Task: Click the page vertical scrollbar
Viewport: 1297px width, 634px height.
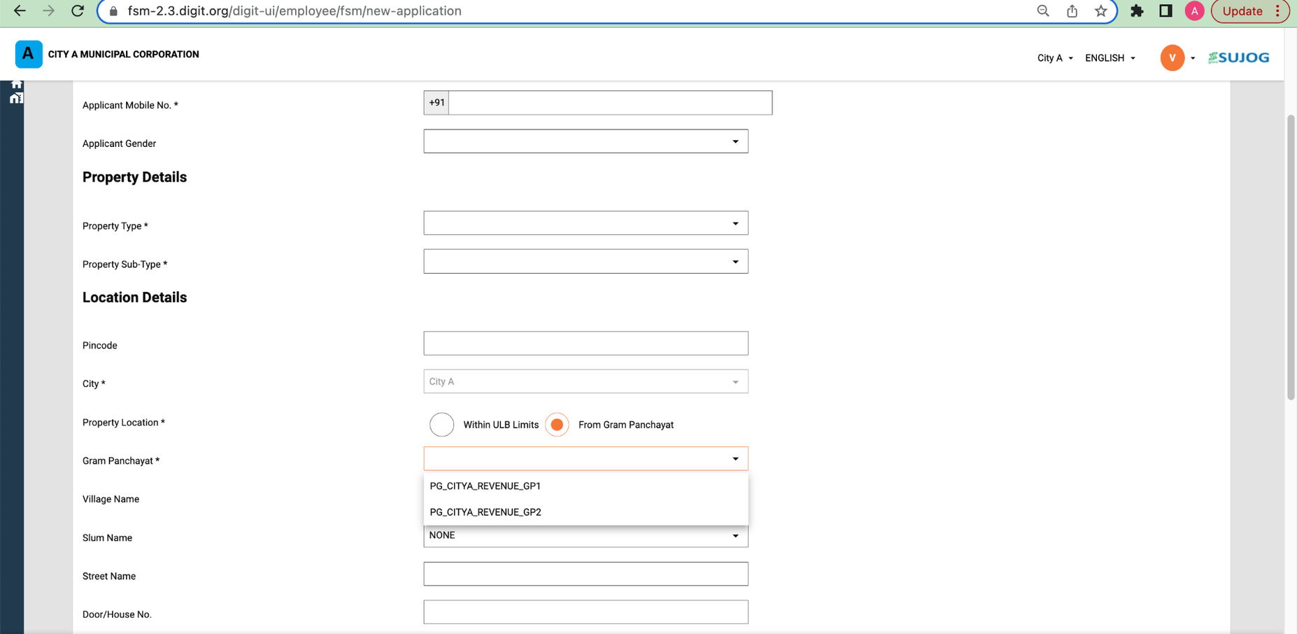Action: pyautogui.click(x=1291, y=258)
